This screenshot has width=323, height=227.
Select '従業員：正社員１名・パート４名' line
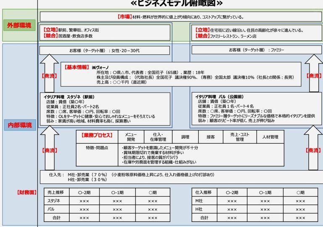tap(226, 106)
